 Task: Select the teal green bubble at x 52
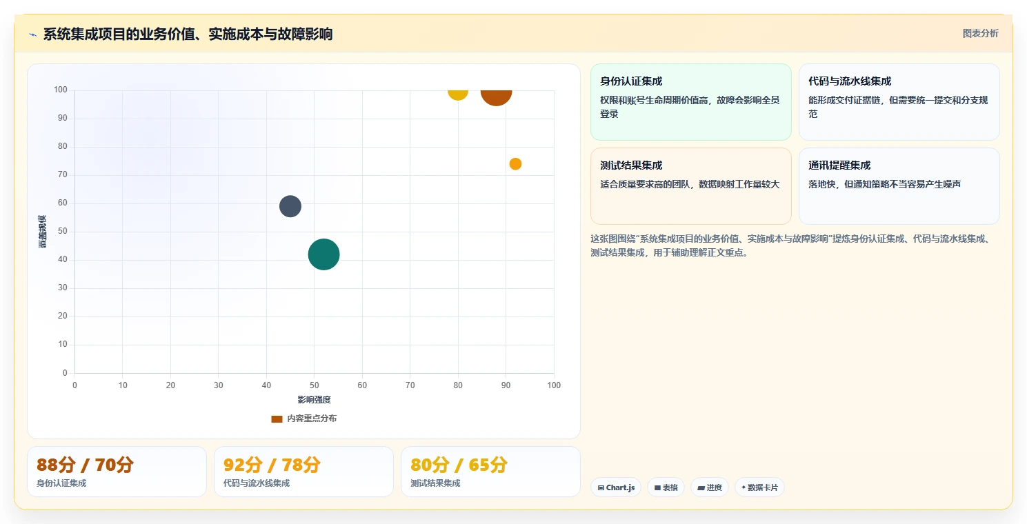(323, 254)
